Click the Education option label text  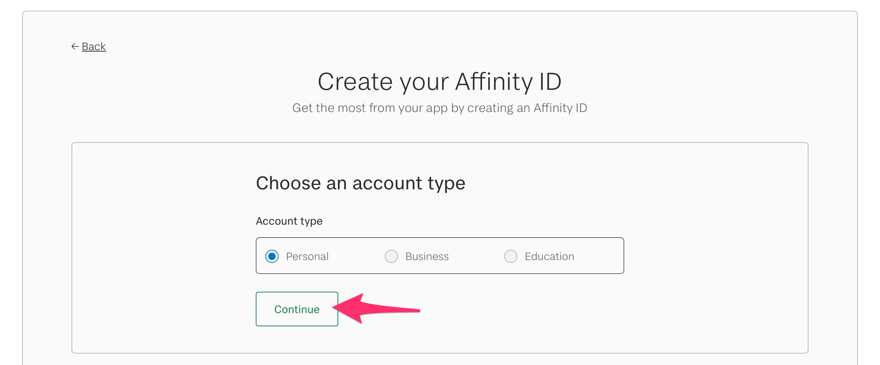tap(549, 256)
